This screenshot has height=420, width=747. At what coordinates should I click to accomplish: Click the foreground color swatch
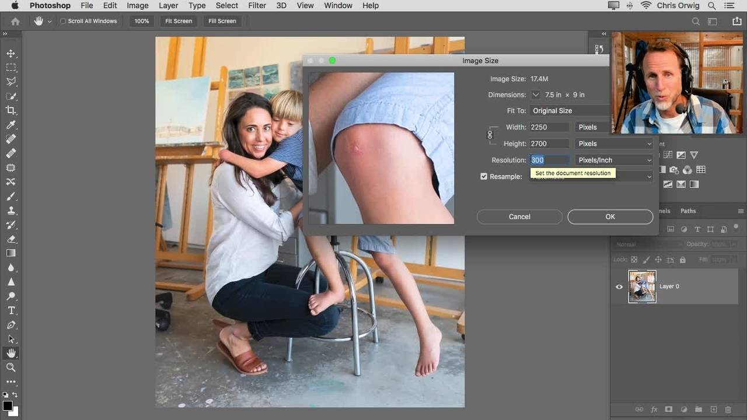7,405
